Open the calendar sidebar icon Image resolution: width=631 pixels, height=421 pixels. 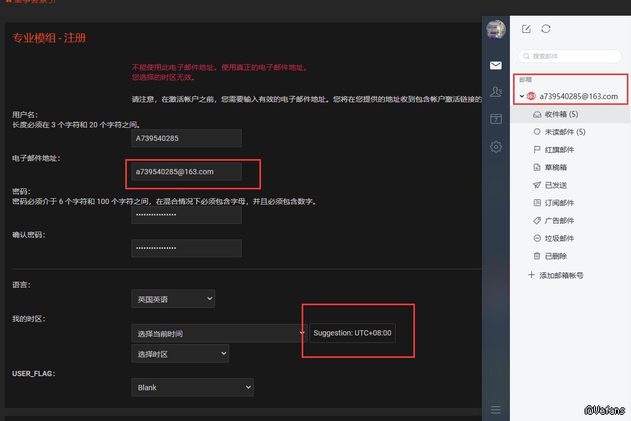pos(496,119)
